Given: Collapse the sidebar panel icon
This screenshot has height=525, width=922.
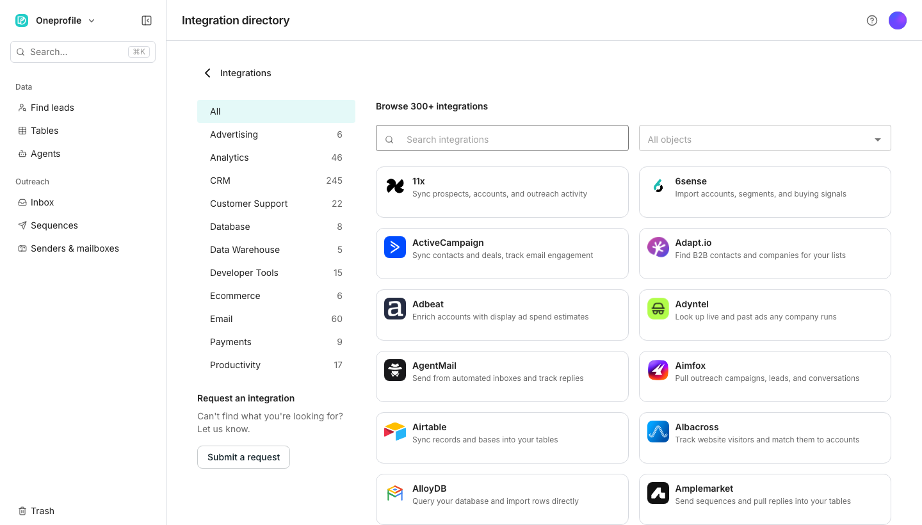Looking at the screenshot, I should coord(147,20).
